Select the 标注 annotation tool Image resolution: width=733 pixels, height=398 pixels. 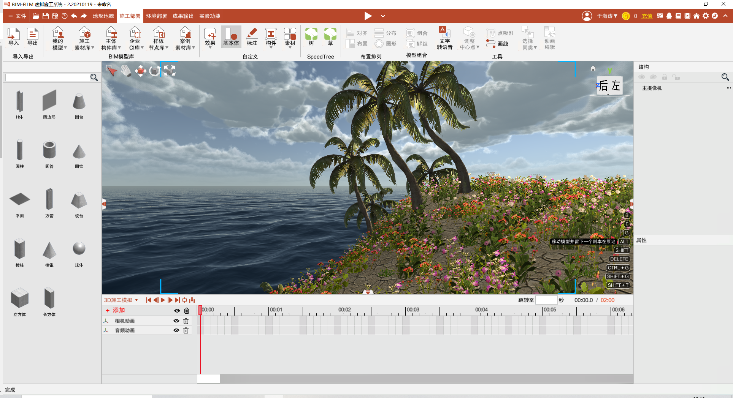[252, 37]
